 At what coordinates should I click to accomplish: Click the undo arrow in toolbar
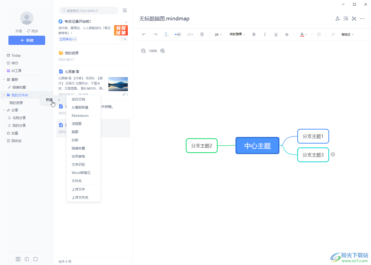click(144, 34)
